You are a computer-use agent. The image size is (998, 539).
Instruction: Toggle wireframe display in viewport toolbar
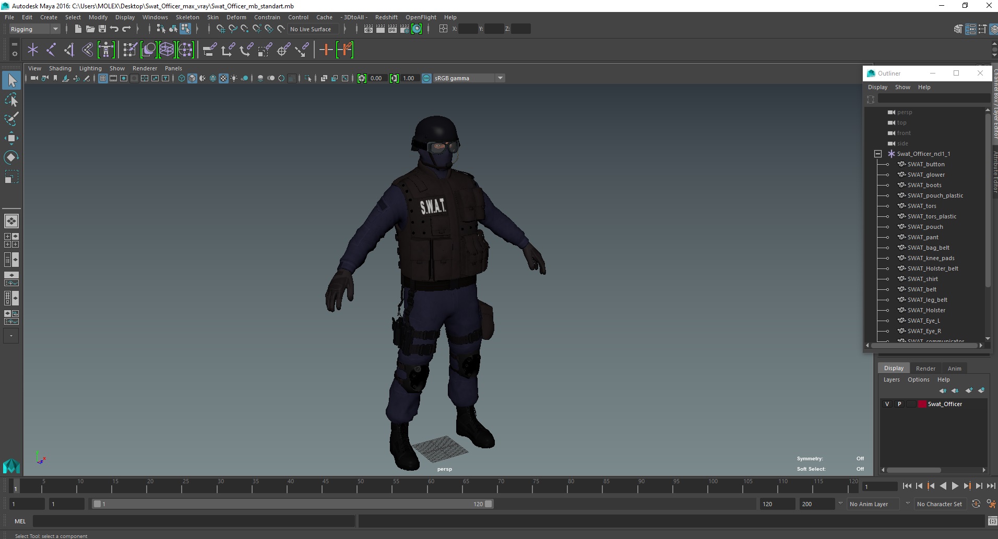coord(182,78)
